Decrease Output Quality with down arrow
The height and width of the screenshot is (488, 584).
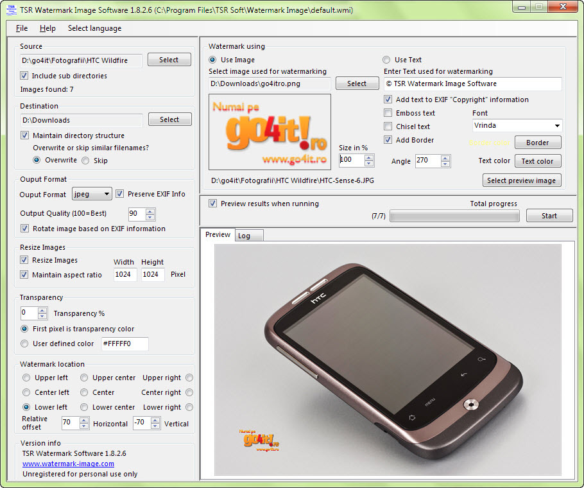tap(150, 217)
